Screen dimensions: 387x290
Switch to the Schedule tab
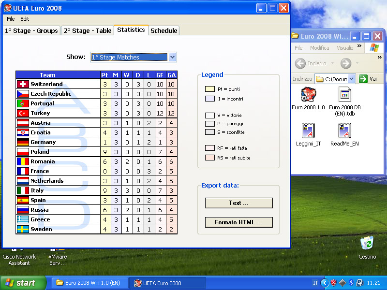tap(164, 30)
